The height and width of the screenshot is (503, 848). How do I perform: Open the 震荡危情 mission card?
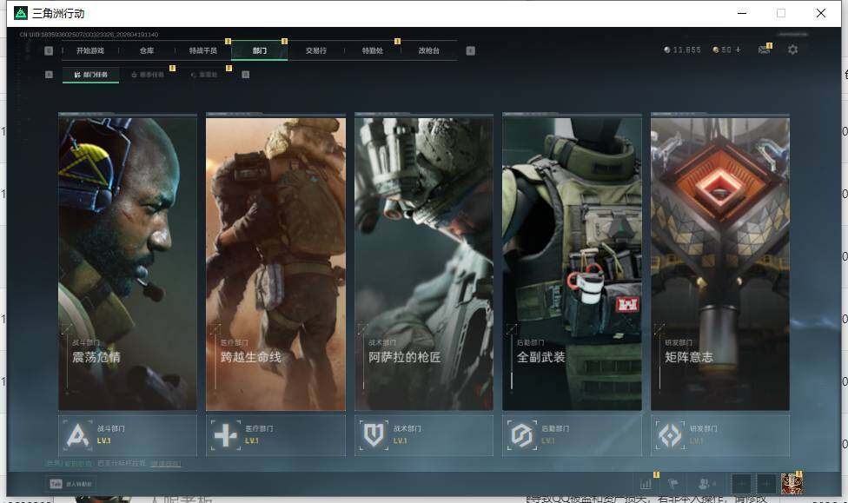[x=128, y=261]
